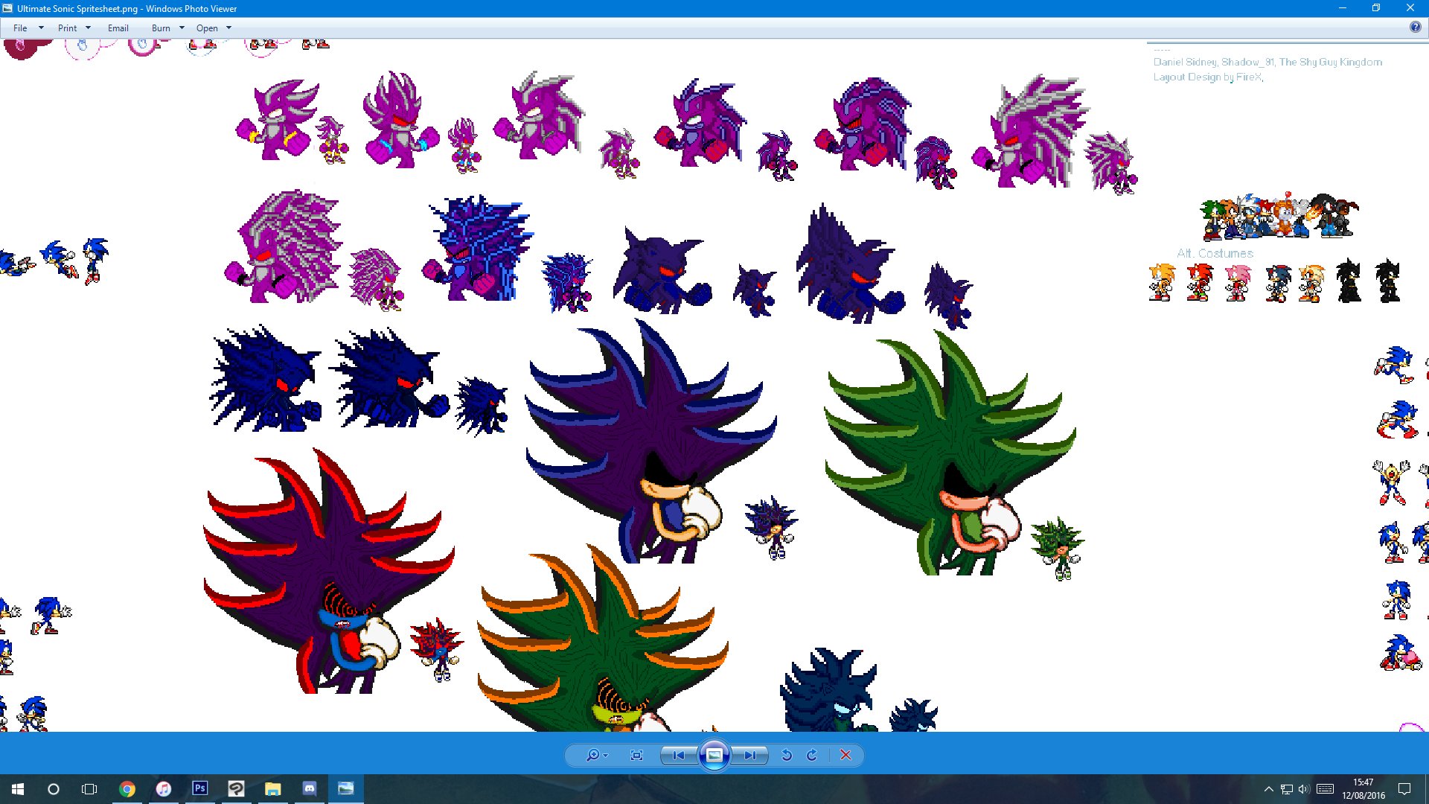Expand the zoom magnifier dropdown arrow

point(606,756)
